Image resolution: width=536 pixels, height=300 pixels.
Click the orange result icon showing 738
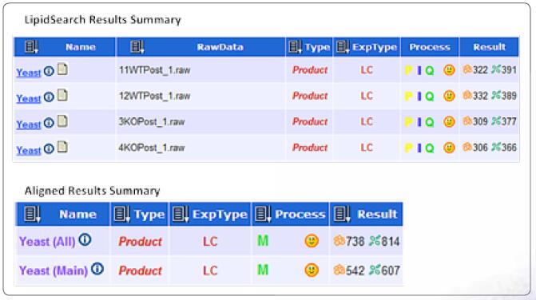[x=339, y=241]
